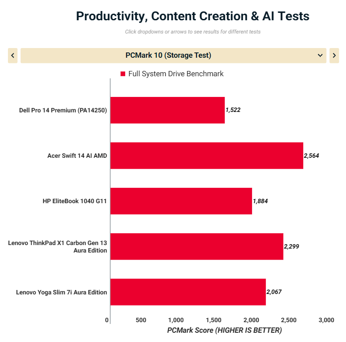
Task: Click the 1,522 score value label
Action: (233, 110)
